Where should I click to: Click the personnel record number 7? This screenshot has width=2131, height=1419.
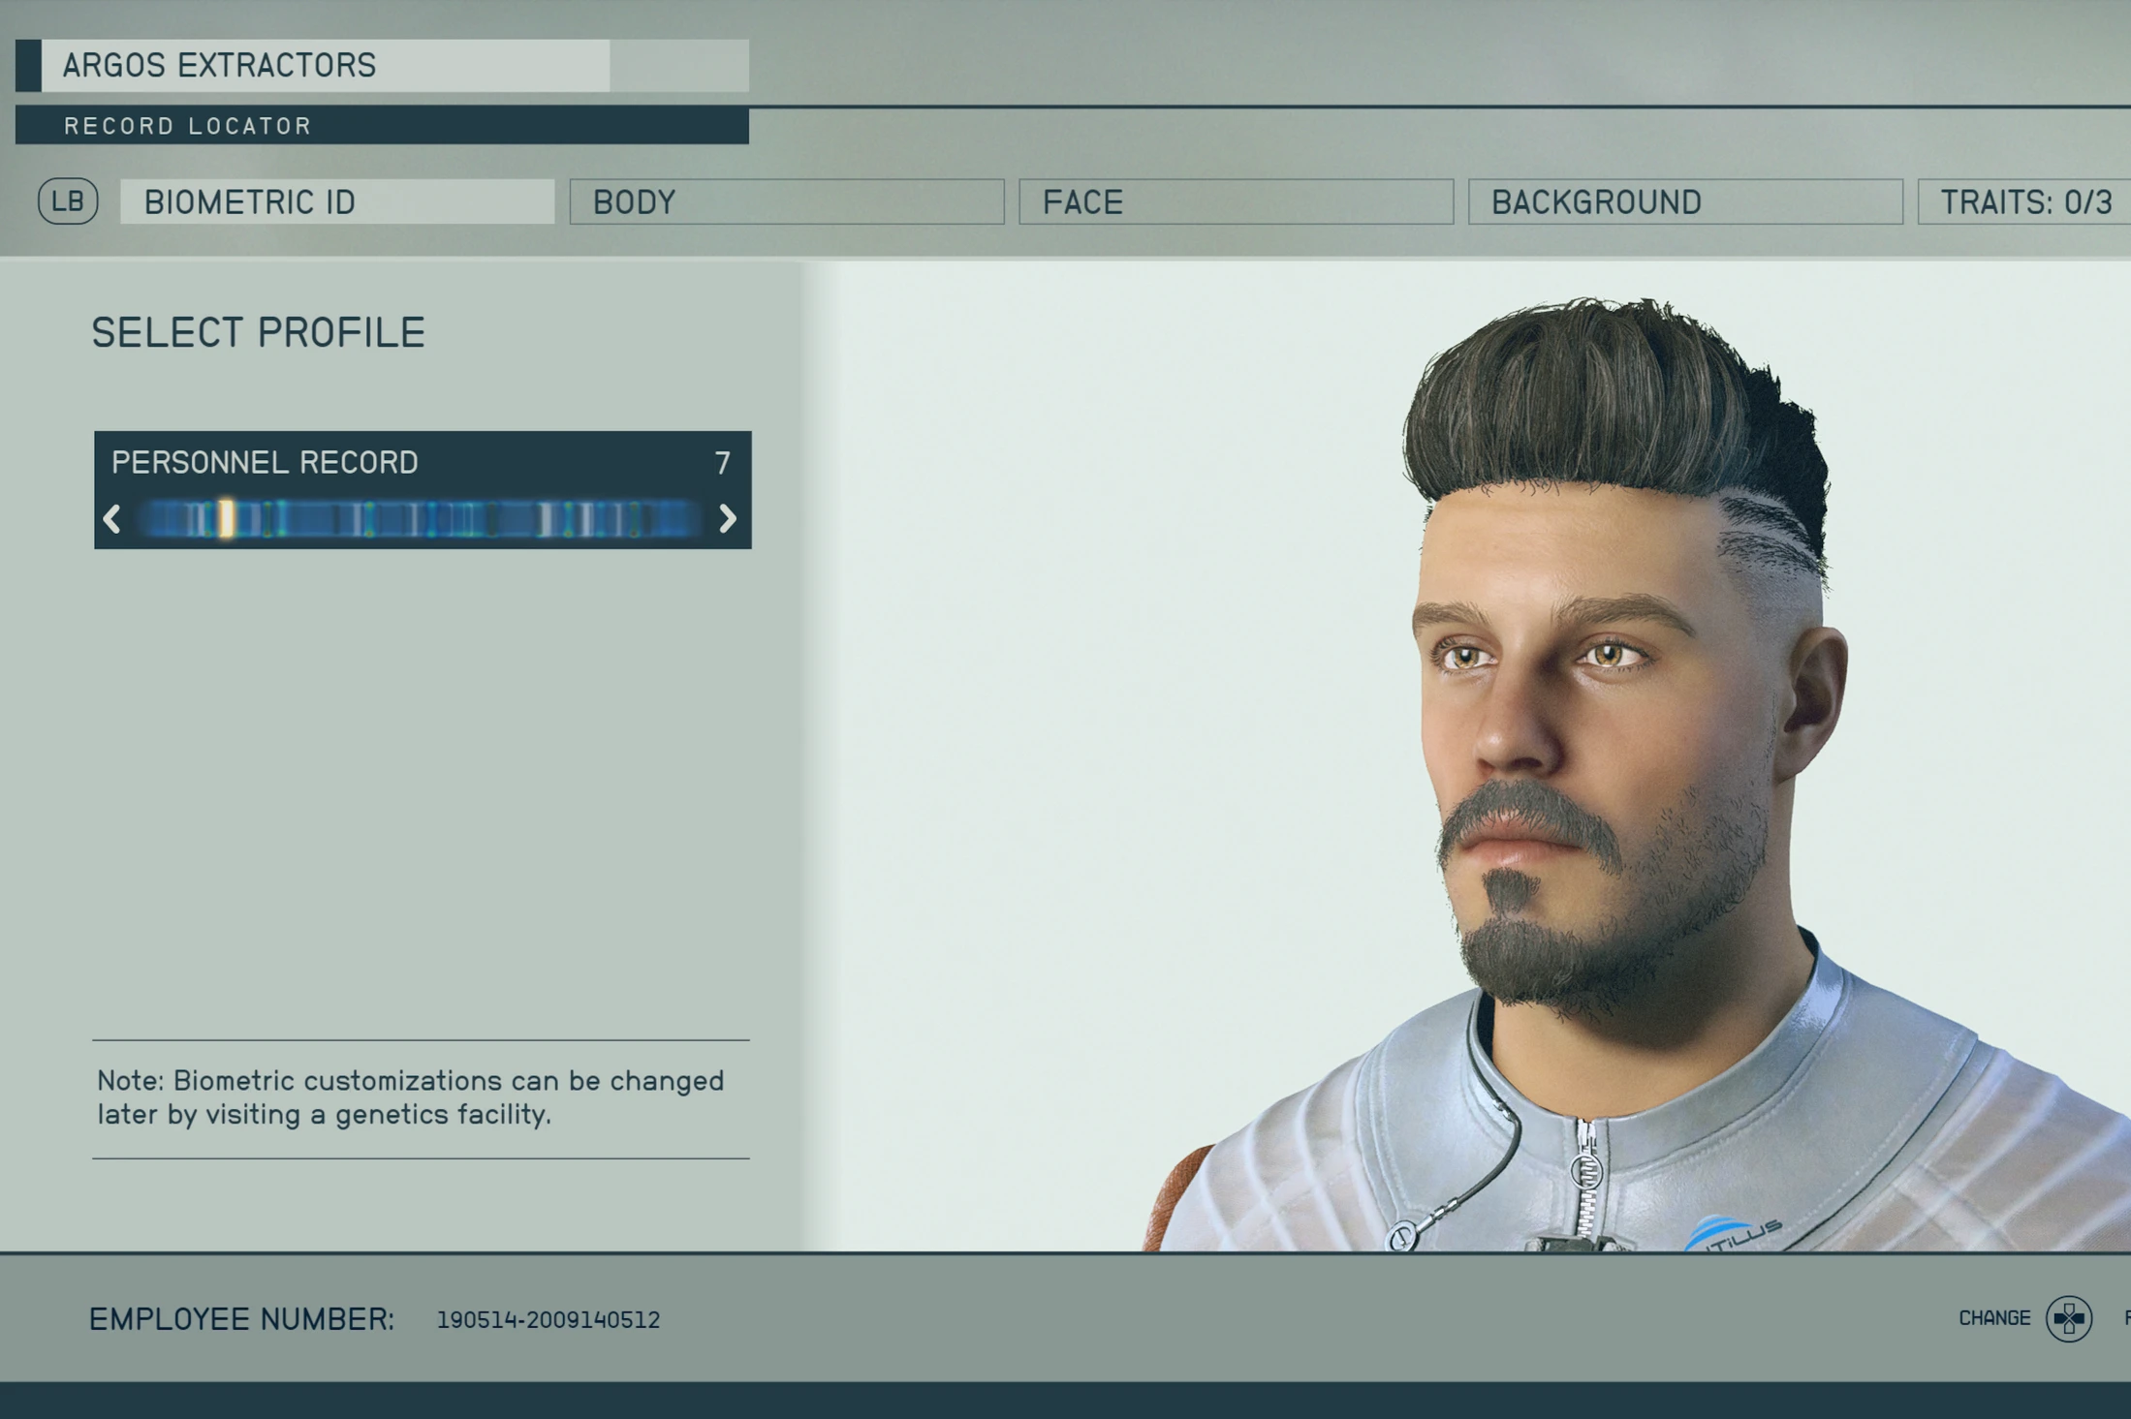click(x=722, y=463)
